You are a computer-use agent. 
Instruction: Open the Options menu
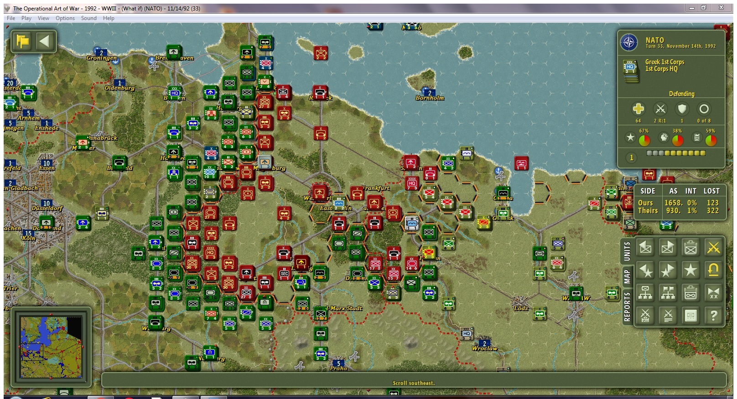click(x=65, y=18)
